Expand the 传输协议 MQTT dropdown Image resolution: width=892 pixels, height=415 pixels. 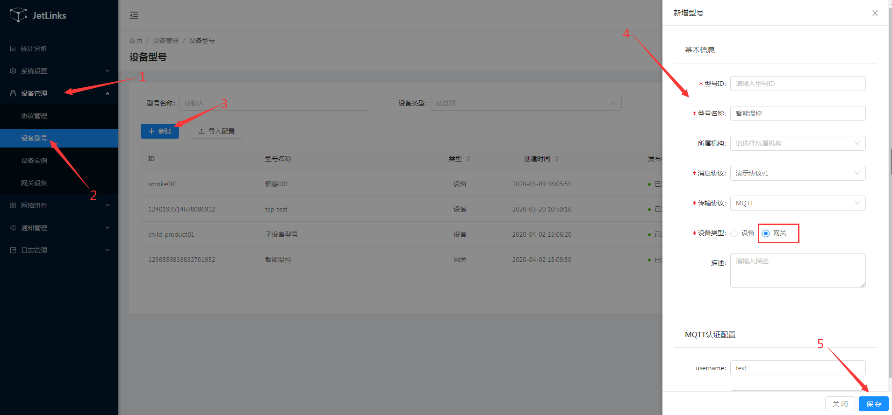798,203
